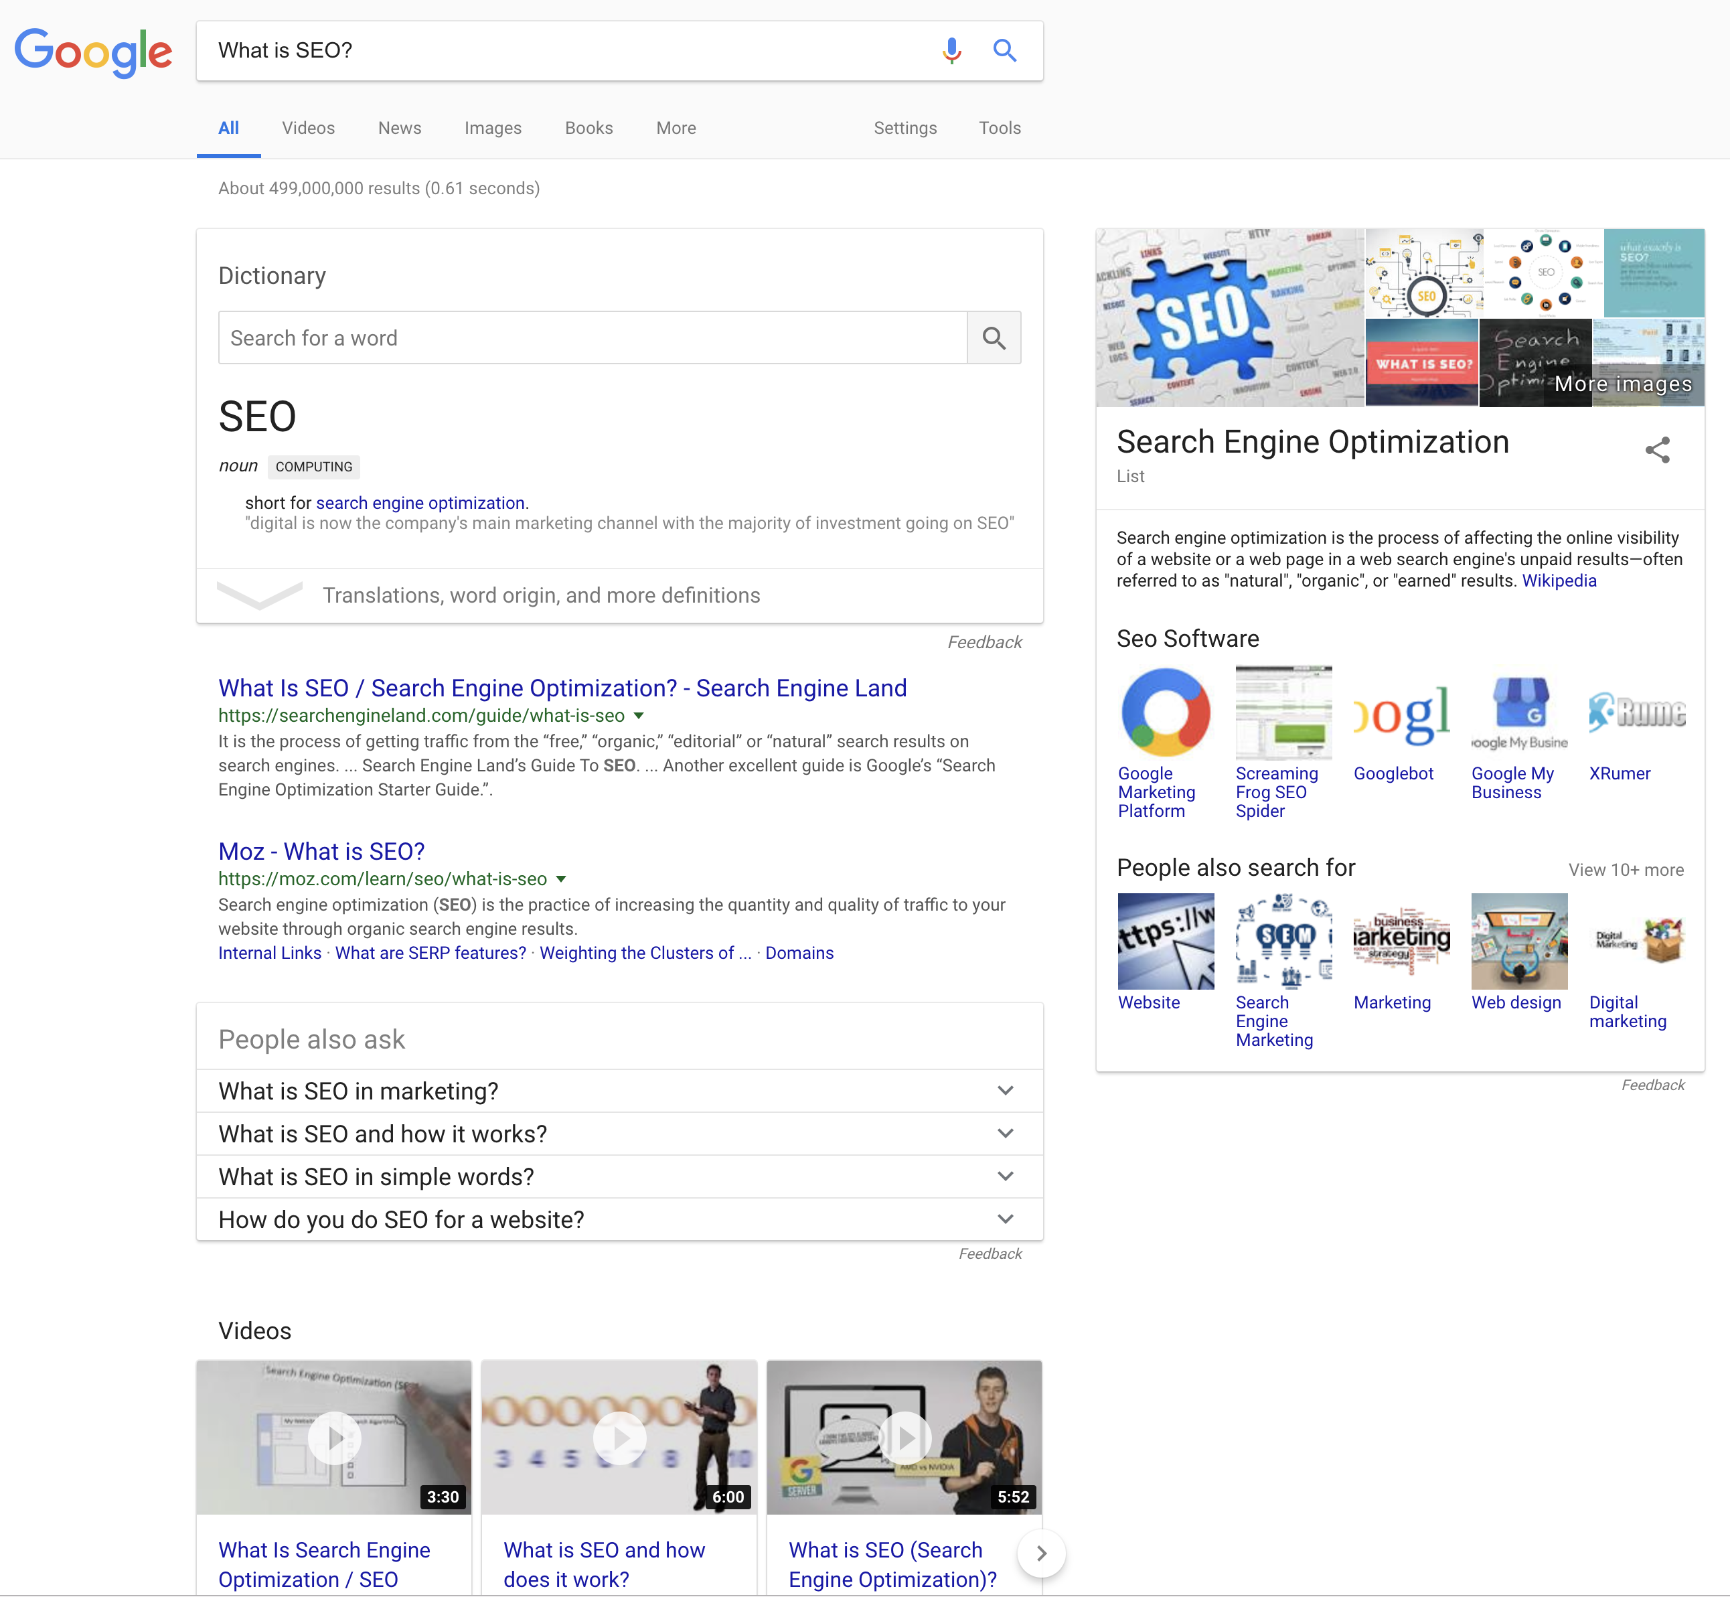The height and width of the screenshot is (1599, 1730).
Task: Open 'Weighting the Clusters of ...' sitelink
Action: pyautogui.click(x=645, y=953)
